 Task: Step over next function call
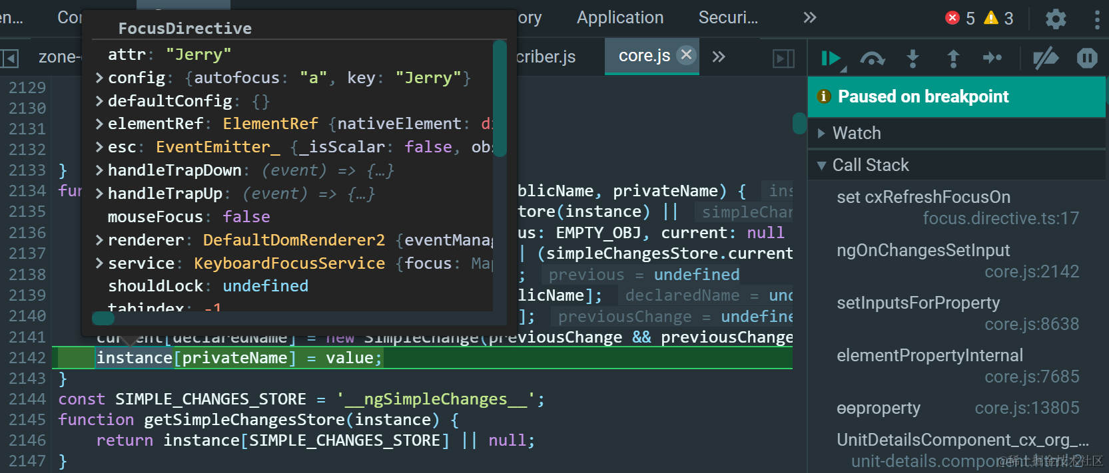click(x=872, y=59)
